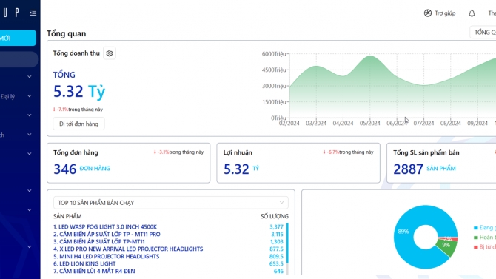Select MINI H4 LED PROJECTOR HEADLIGHTS row
Viewport: 496px width, 279px height.
coord(107,256)
